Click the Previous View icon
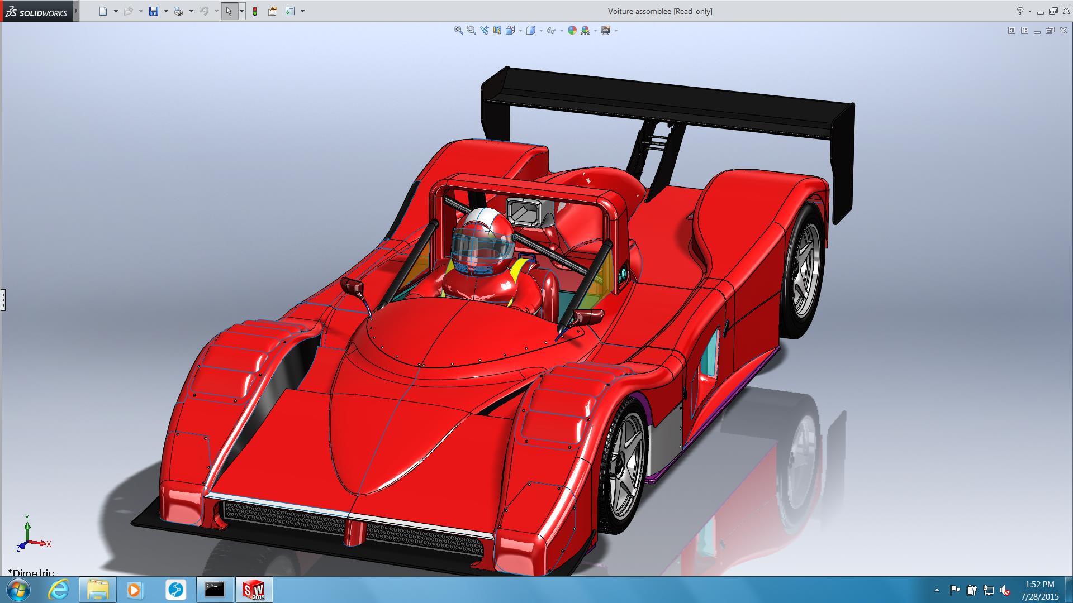The image size is (1073, 603). pos(484,31)
